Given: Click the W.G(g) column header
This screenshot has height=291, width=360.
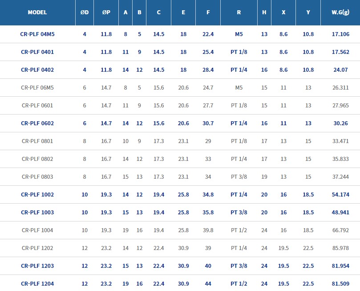Looking at the screenshot, I should click(340, 12).
